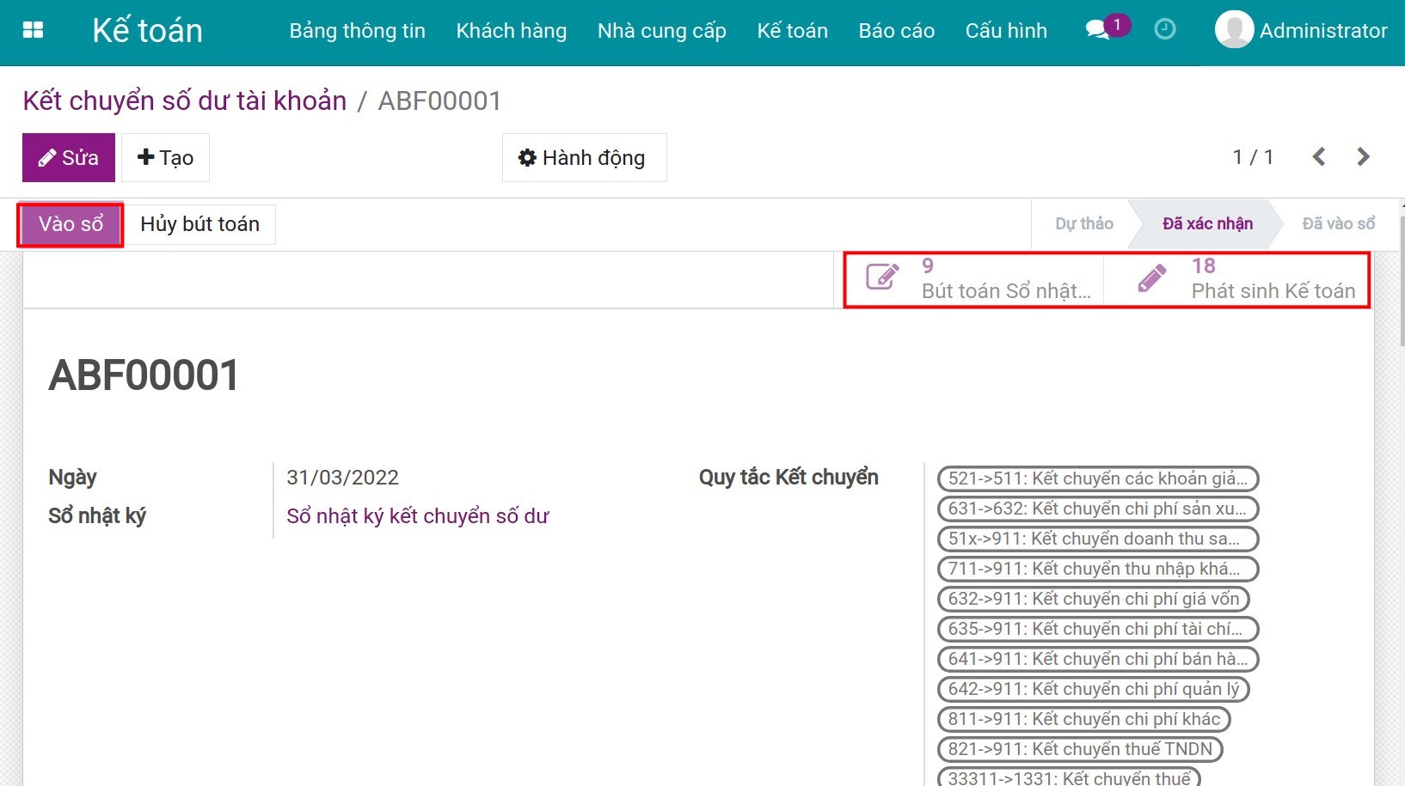
Task: Expand the Hành động actions dropdown
Action: [584, 158]
